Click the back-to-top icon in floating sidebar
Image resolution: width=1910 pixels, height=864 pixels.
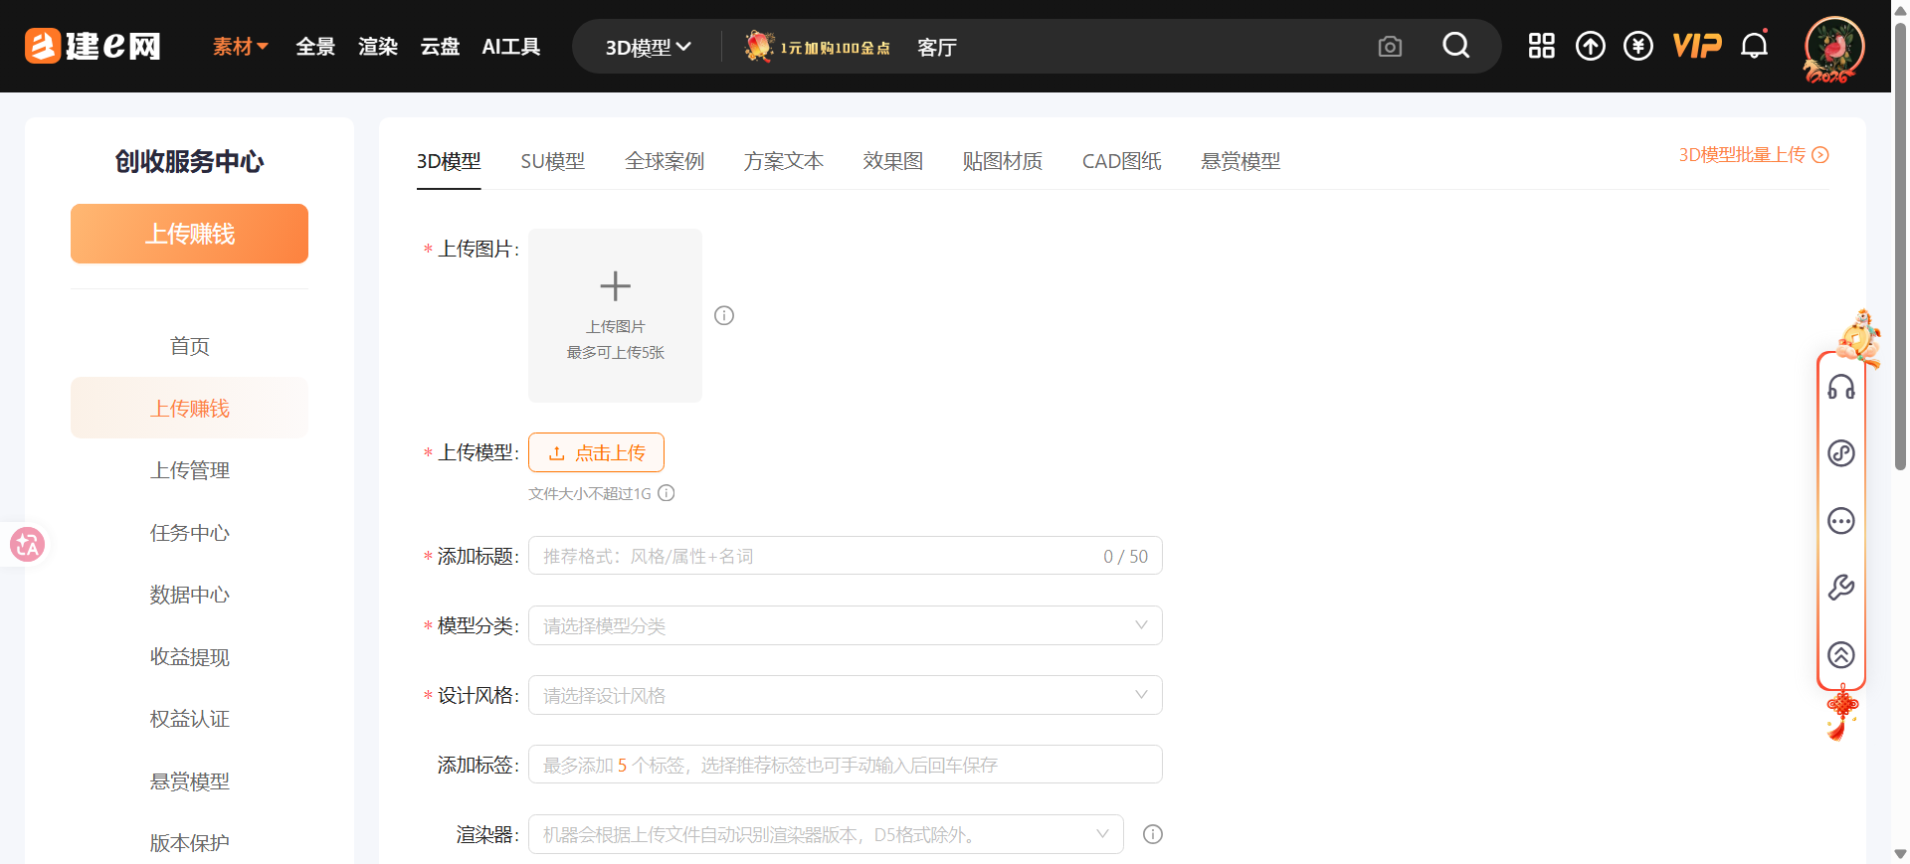[1840, 654]
